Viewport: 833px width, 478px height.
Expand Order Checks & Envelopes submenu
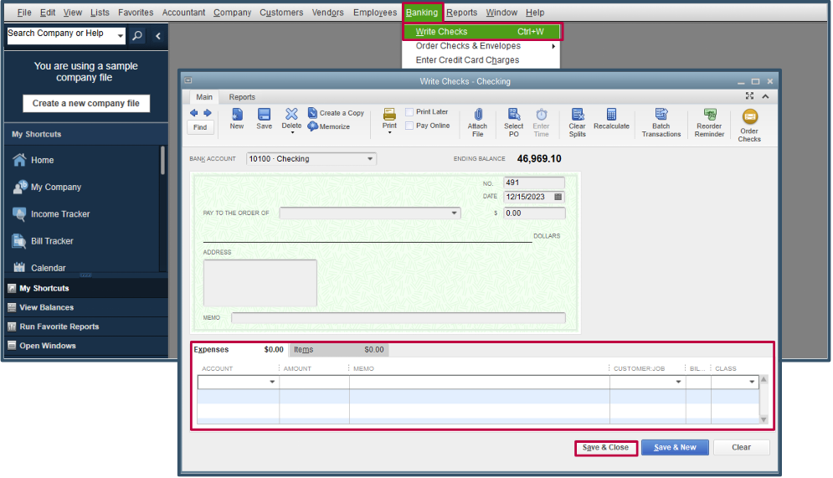coord(553,46)
